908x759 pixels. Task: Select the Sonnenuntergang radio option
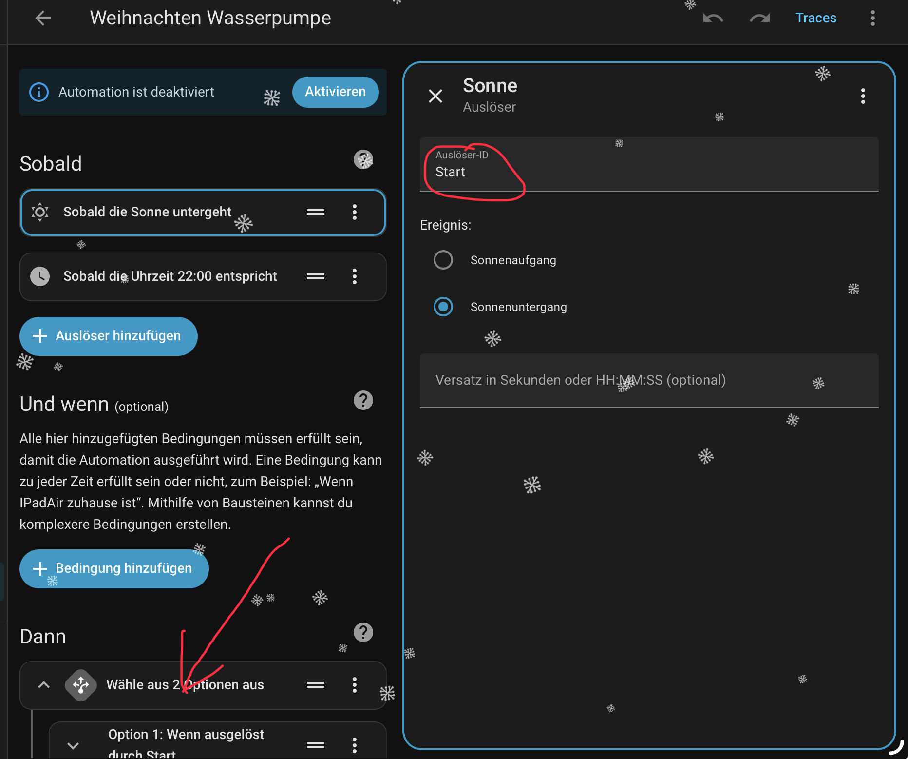pyautogui.click(x=443, y=307)
